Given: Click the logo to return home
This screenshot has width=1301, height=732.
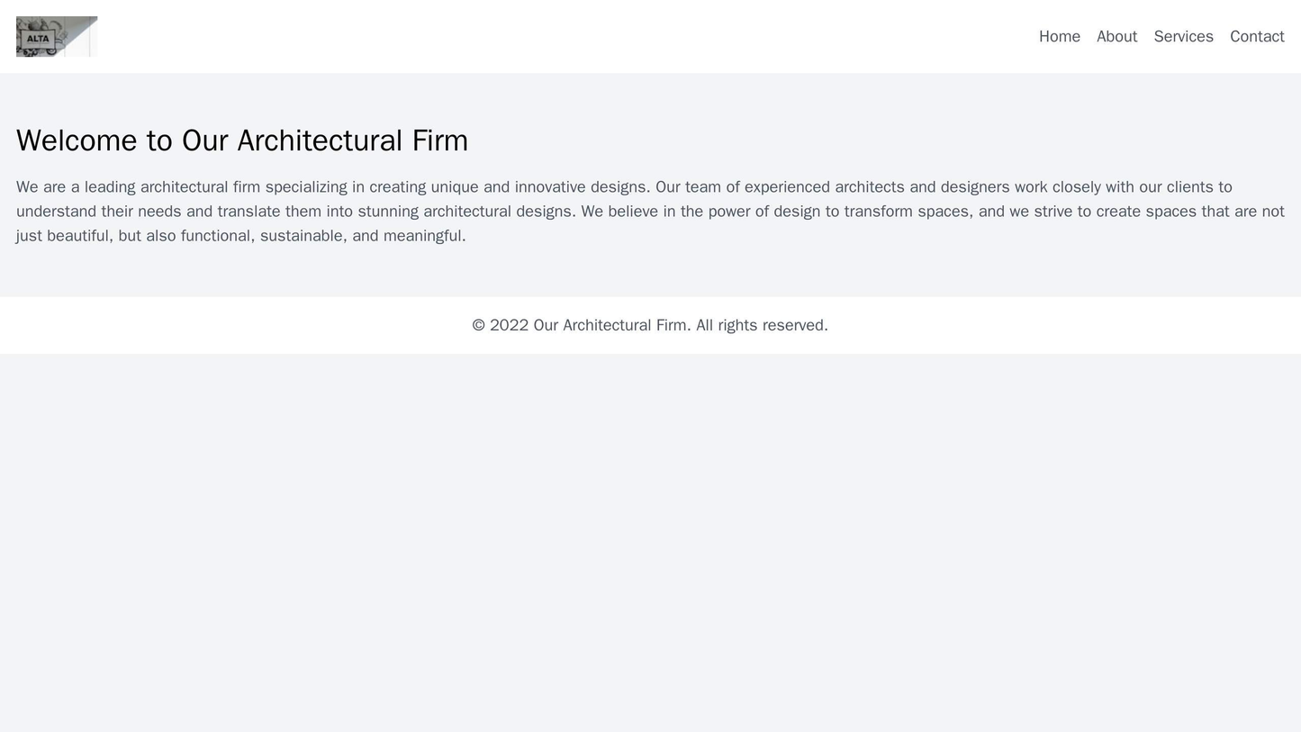Looking at the screenshot, I should point(57,35).
